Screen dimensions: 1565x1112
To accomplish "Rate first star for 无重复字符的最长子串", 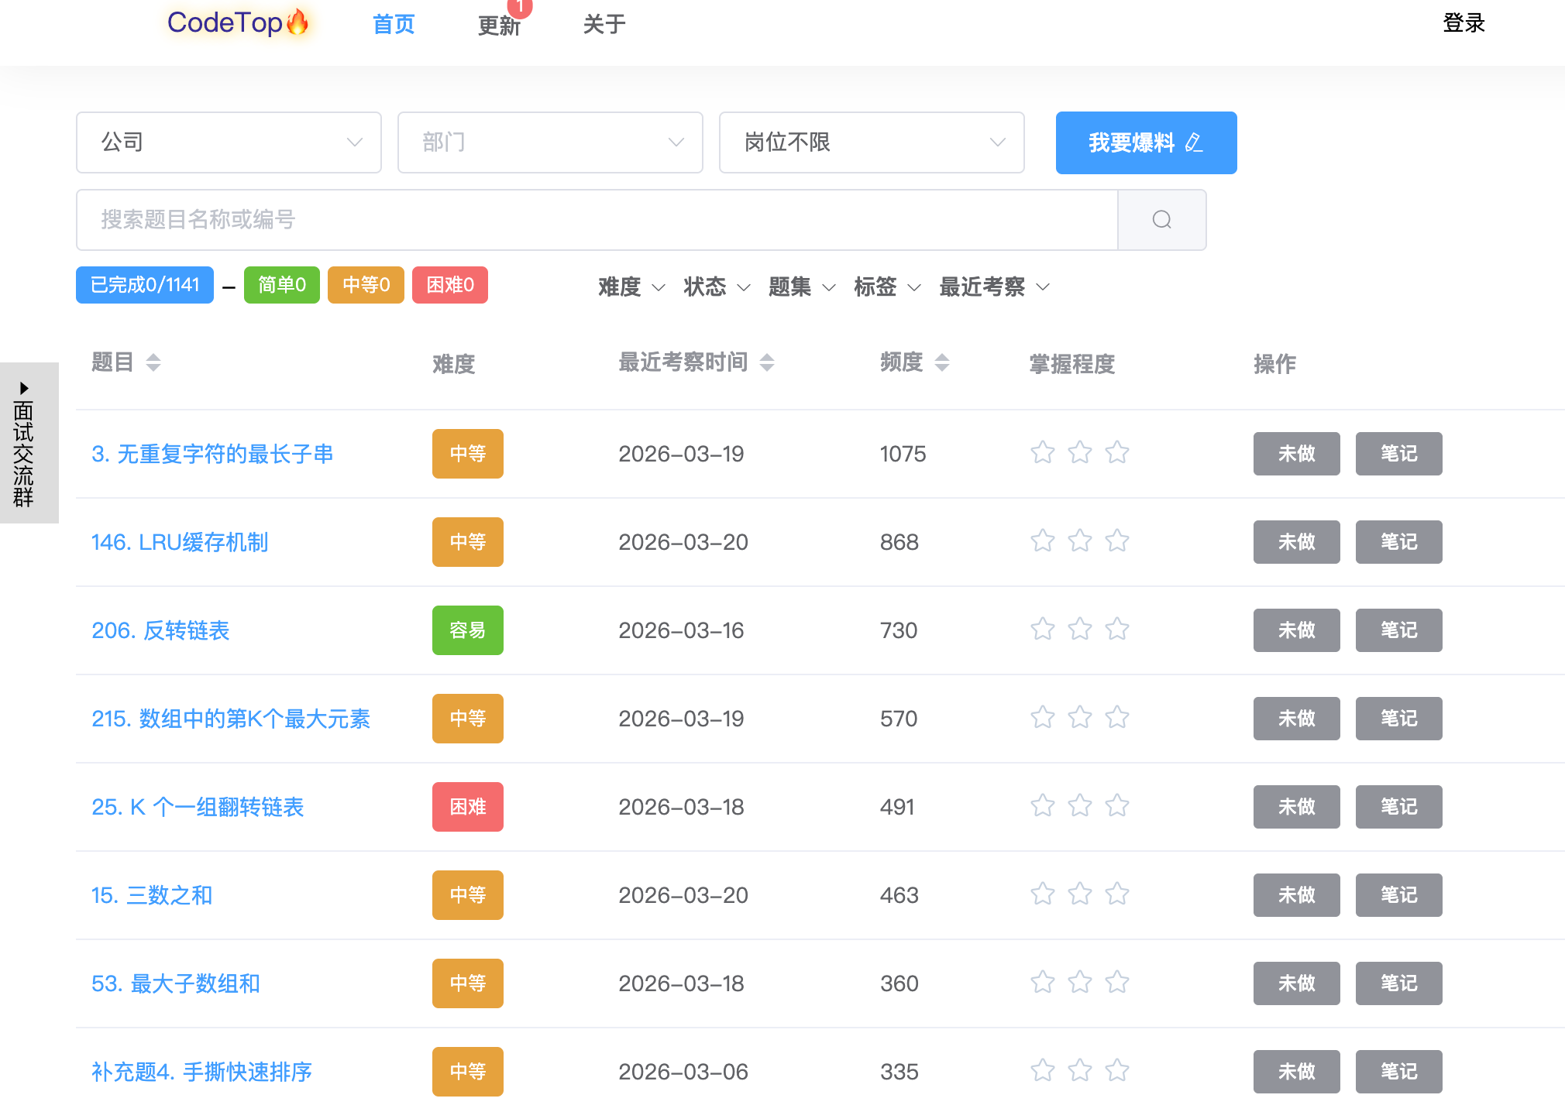I will [x=1043, y=452].
